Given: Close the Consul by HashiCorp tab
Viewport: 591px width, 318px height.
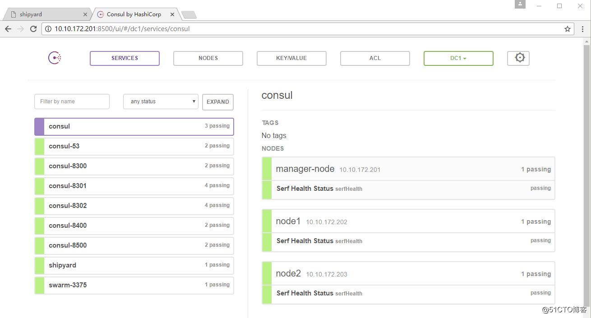Looking at the screenshot, I should [x=172, y=14].
